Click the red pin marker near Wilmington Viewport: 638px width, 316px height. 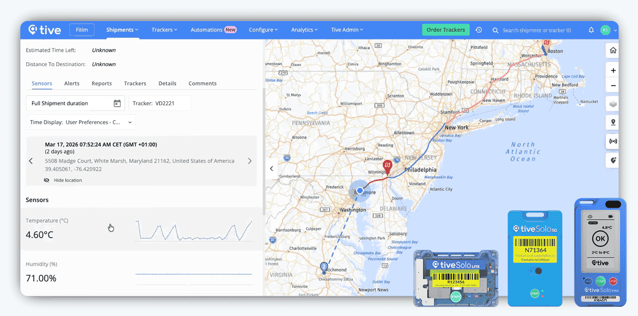387,167
